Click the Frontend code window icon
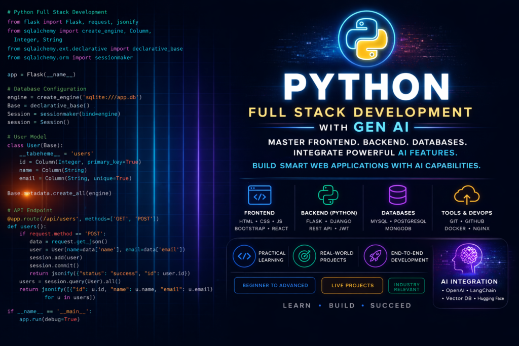 [x=259, y=195]
